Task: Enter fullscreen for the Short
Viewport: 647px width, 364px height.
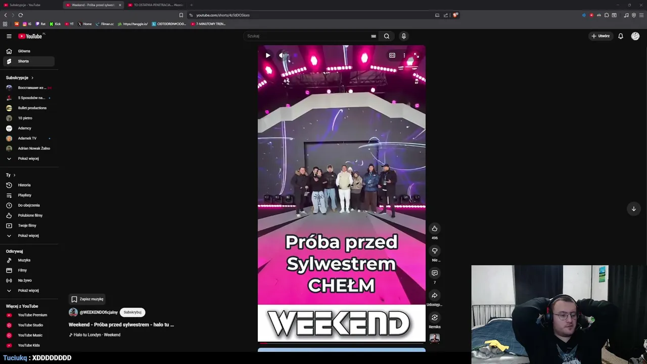Action: (x=416, y=55)
